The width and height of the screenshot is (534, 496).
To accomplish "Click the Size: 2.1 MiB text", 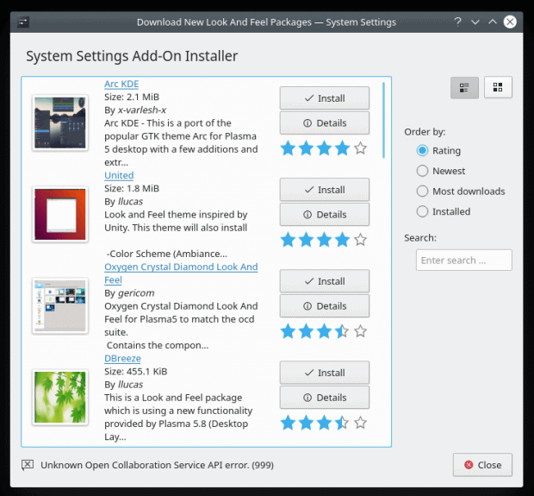I will (x=132, y=97).
